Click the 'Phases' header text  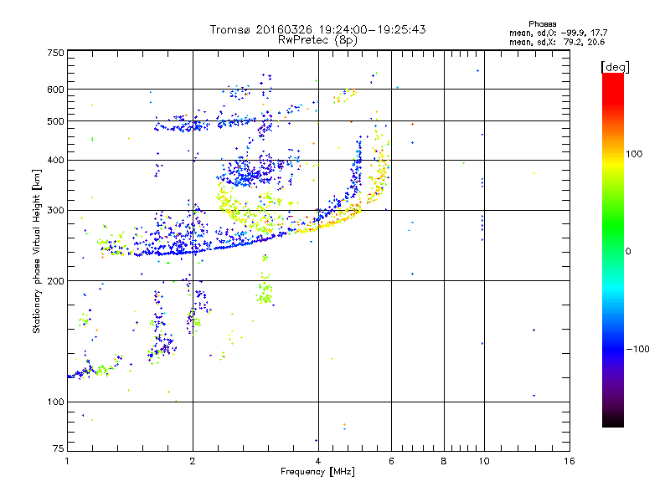tap(542, 24)
